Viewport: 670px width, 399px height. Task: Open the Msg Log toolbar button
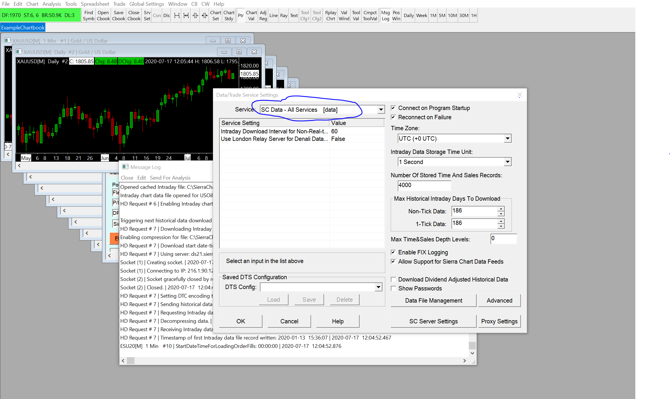pos(385,16)
